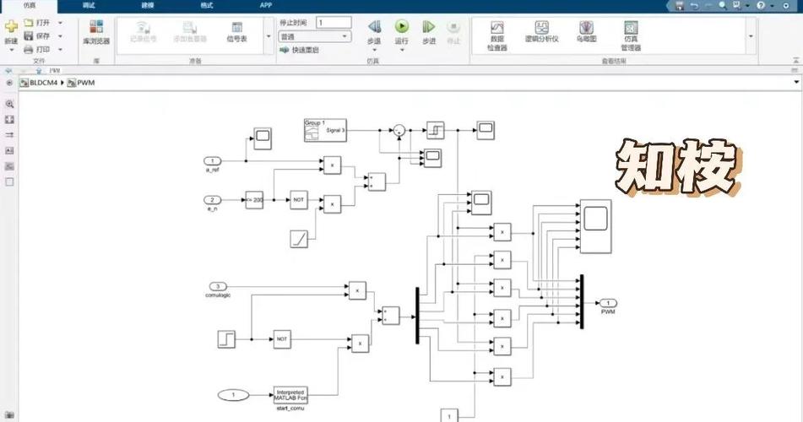Viewport: 803px width, 422px height.
Task: Expand the 查看结果 gallery dropdown arrow
Action: click(751, 36)
